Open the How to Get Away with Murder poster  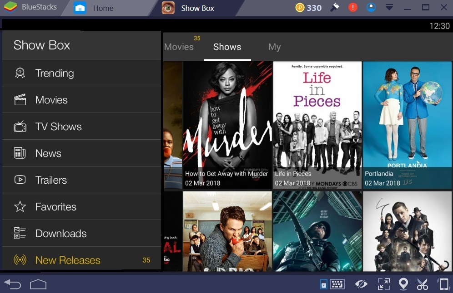pyautogui.click(x=227, y=125)
